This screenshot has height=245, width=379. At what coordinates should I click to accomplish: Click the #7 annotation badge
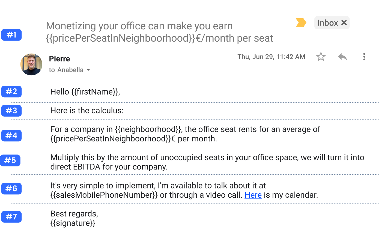pos(11,217)
